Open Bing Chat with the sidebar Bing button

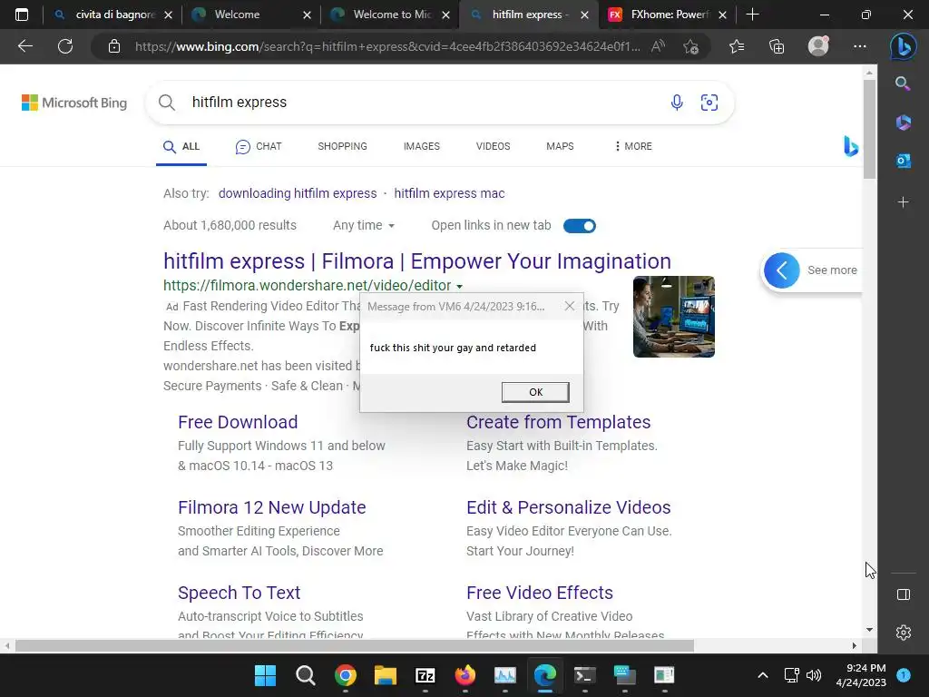pyautogui.click(x=903, y=46)
